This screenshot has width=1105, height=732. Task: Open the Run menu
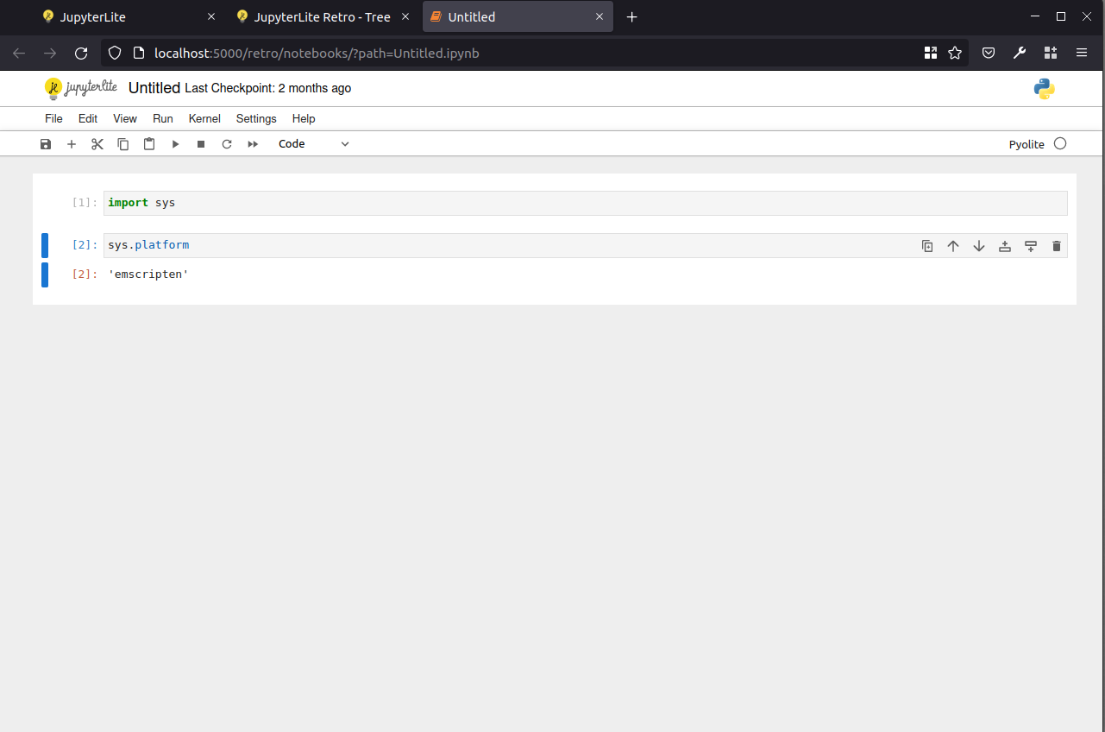click(163, 118)
